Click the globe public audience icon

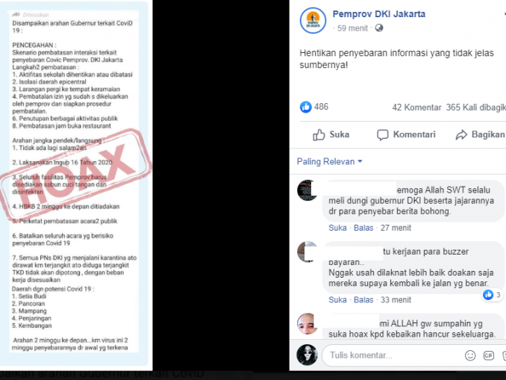pyautogui.click(x=379, y=28)
